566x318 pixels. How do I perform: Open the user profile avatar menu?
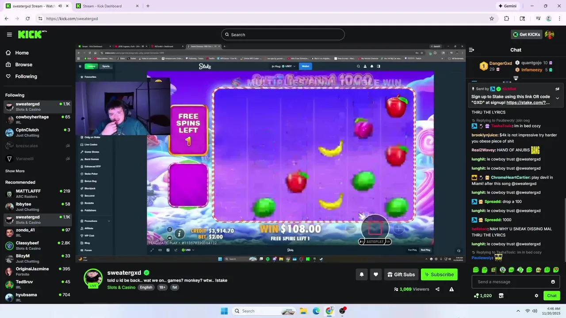tap(550, 34)
